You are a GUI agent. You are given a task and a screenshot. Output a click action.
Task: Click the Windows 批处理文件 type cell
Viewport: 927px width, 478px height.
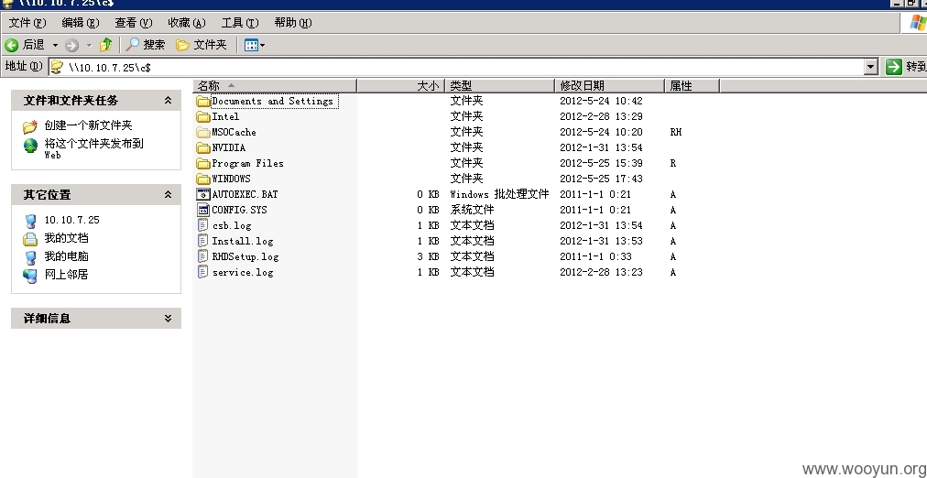click(x=499, y=194)
